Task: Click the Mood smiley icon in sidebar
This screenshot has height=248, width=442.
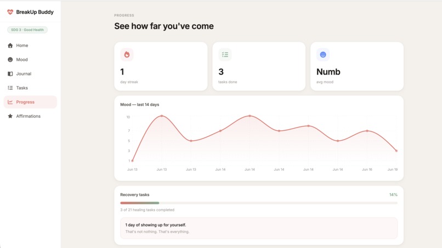Action: tap(10, 59)
